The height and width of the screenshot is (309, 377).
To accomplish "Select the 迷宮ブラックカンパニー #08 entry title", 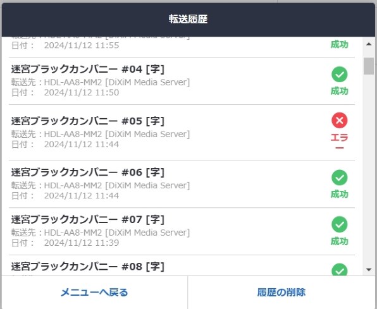I will 88,267.
